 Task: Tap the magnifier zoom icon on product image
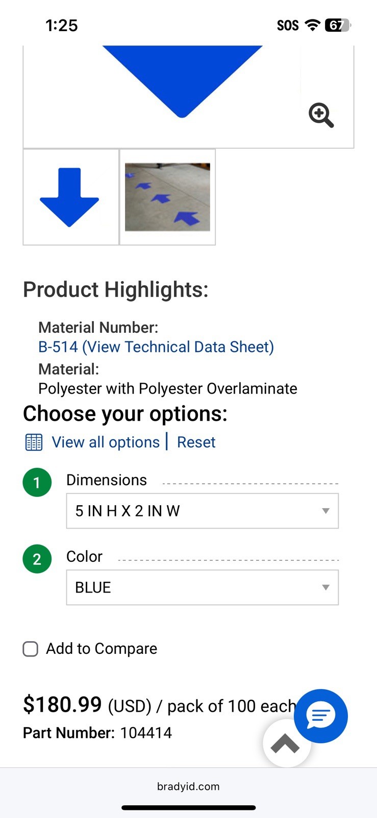coord(321,115)
